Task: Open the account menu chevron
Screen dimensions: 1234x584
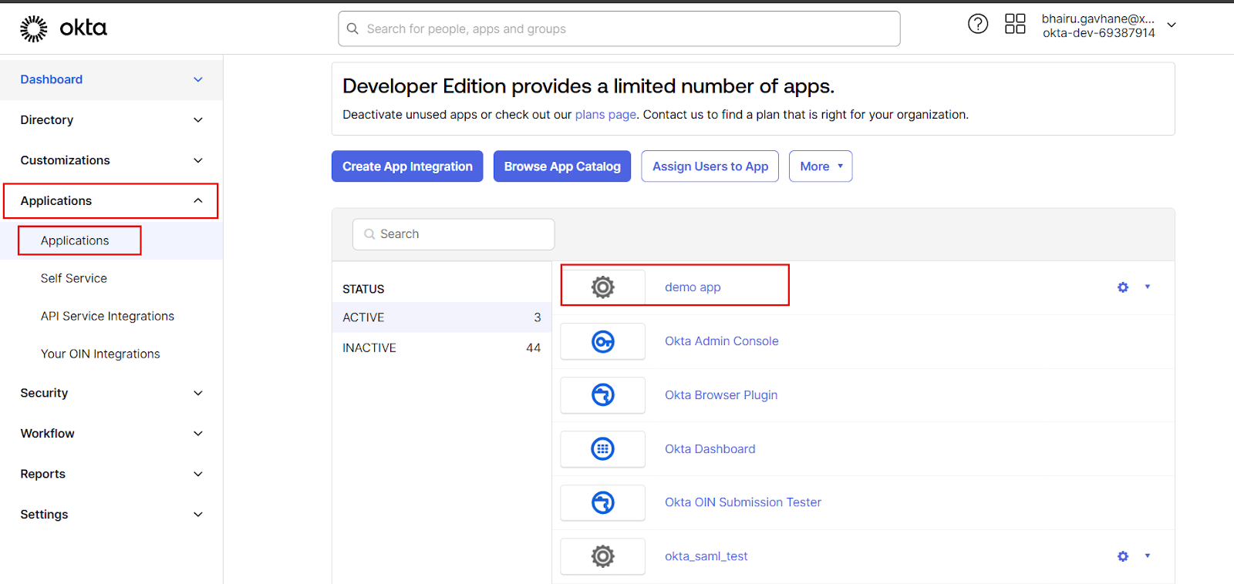Action: coord(1172,25)
